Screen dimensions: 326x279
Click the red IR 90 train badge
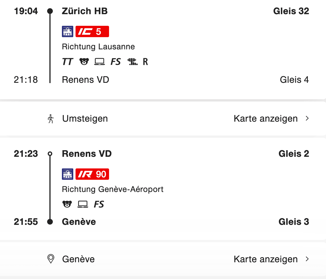click(92, 174)
